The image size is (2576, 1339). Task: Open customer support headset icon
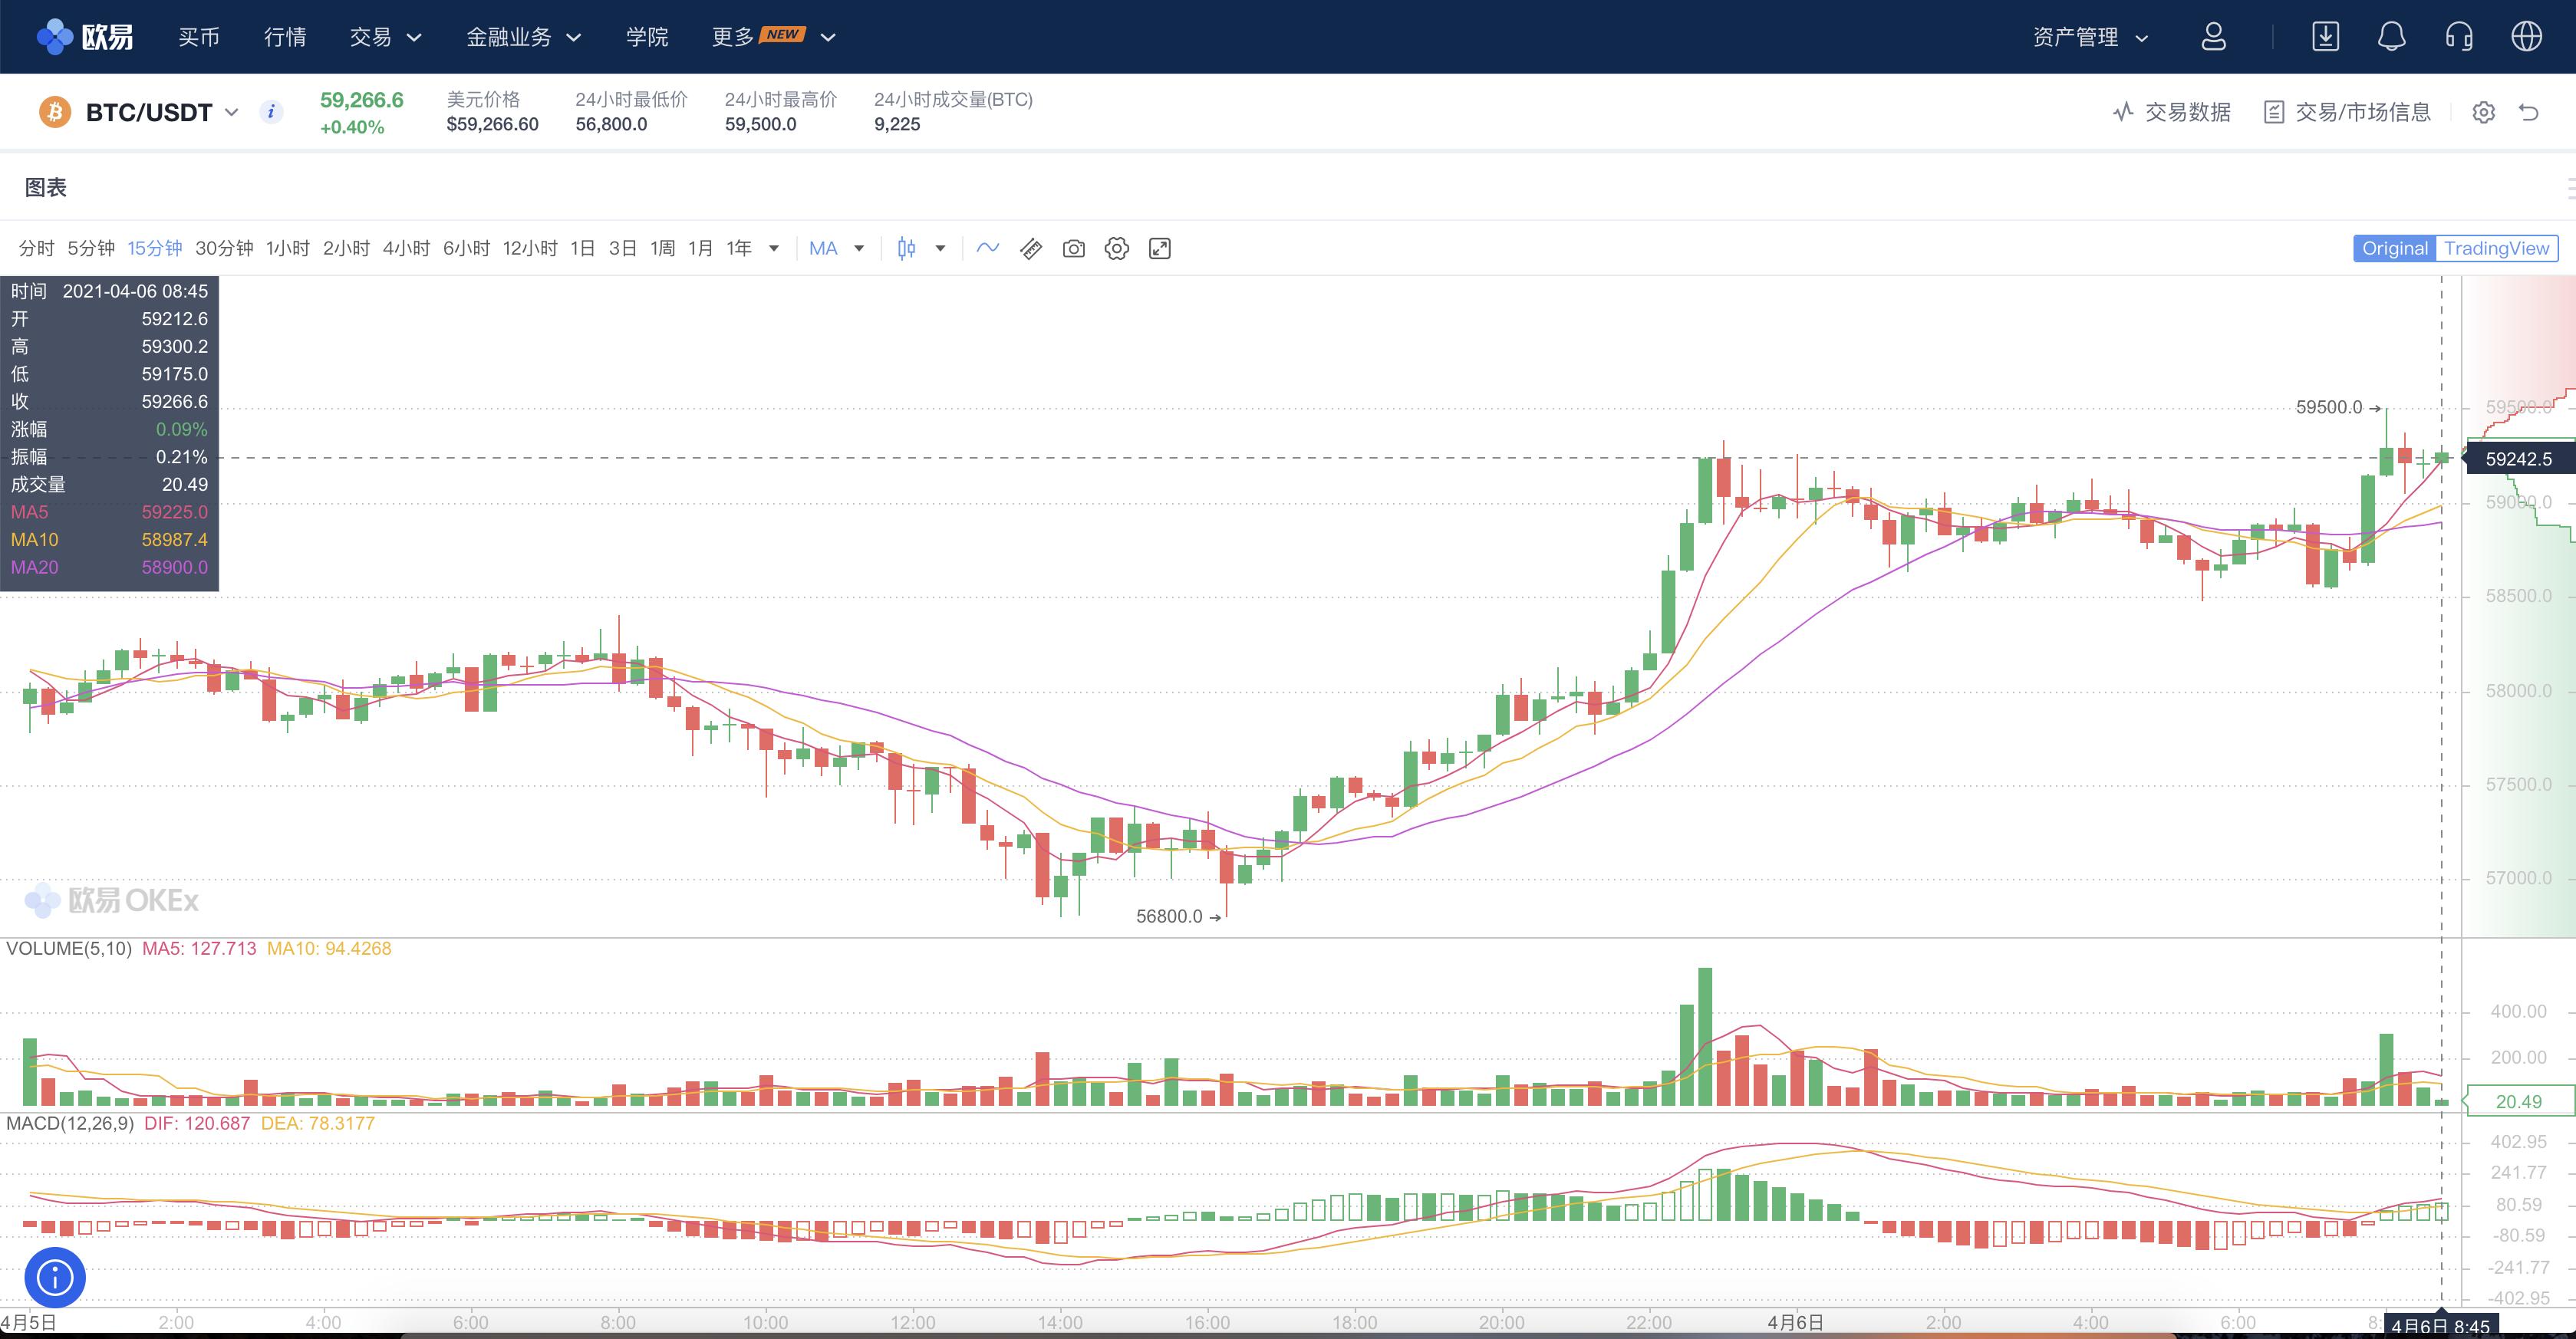[2459, 37]
